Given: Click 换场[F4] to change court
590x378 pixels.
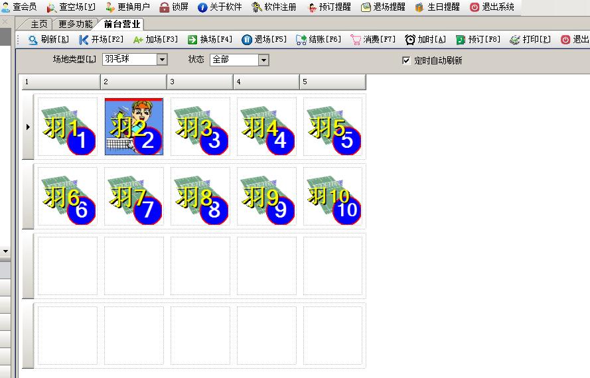Looking at the screenshot, I should point(210,40).
